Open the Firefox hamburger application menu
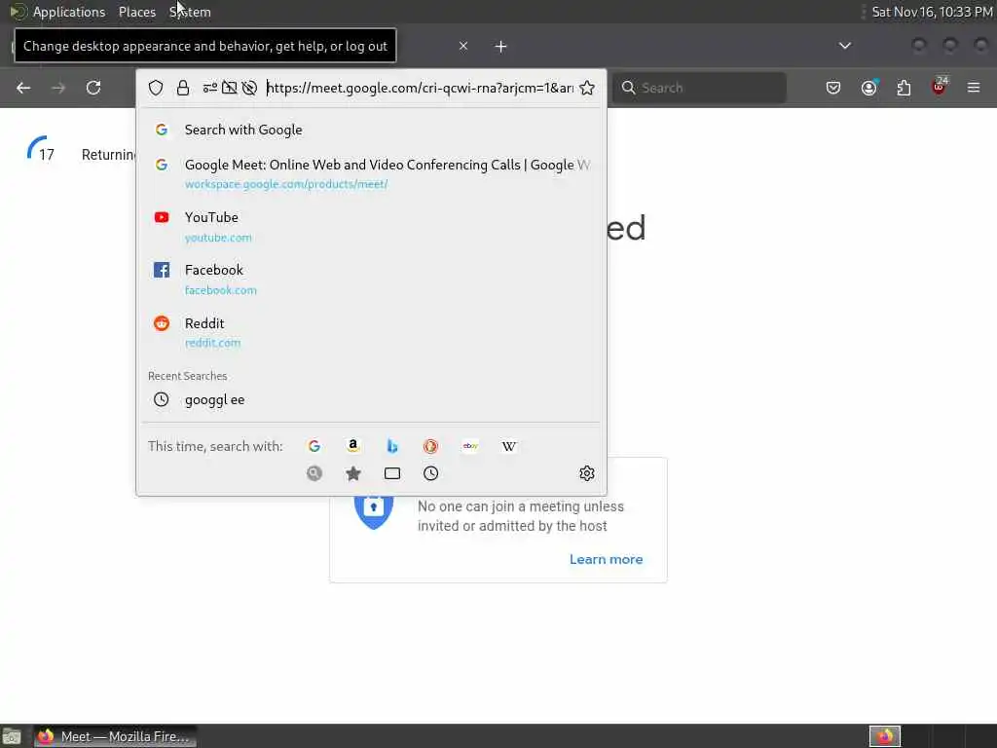This screenshot has height=748, width=997. click(974, 88)
